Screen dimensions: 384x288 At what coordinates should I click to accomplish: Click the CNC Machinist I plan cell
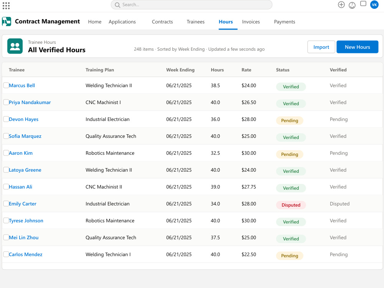tap(103, 103)
